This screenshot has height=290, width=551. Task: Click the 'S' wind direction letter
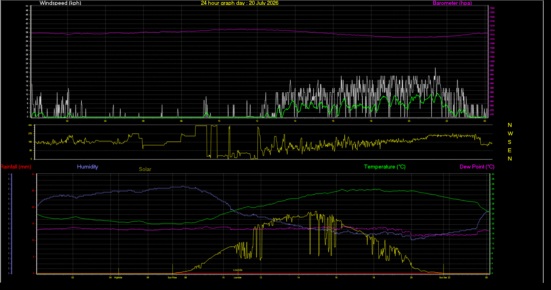point(510,142)
